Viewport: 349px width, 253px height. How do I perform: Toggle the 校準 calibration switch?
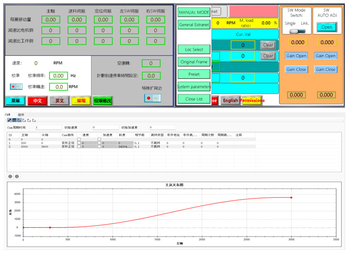pos(16,86)
